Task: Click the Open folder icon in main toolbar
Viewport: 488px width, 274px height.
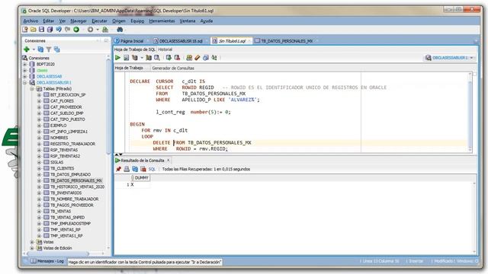Action: pos(34,30)
